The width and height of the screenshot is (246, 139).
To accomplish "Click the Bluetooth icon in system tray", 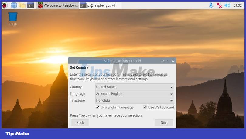I will (211, 5).
